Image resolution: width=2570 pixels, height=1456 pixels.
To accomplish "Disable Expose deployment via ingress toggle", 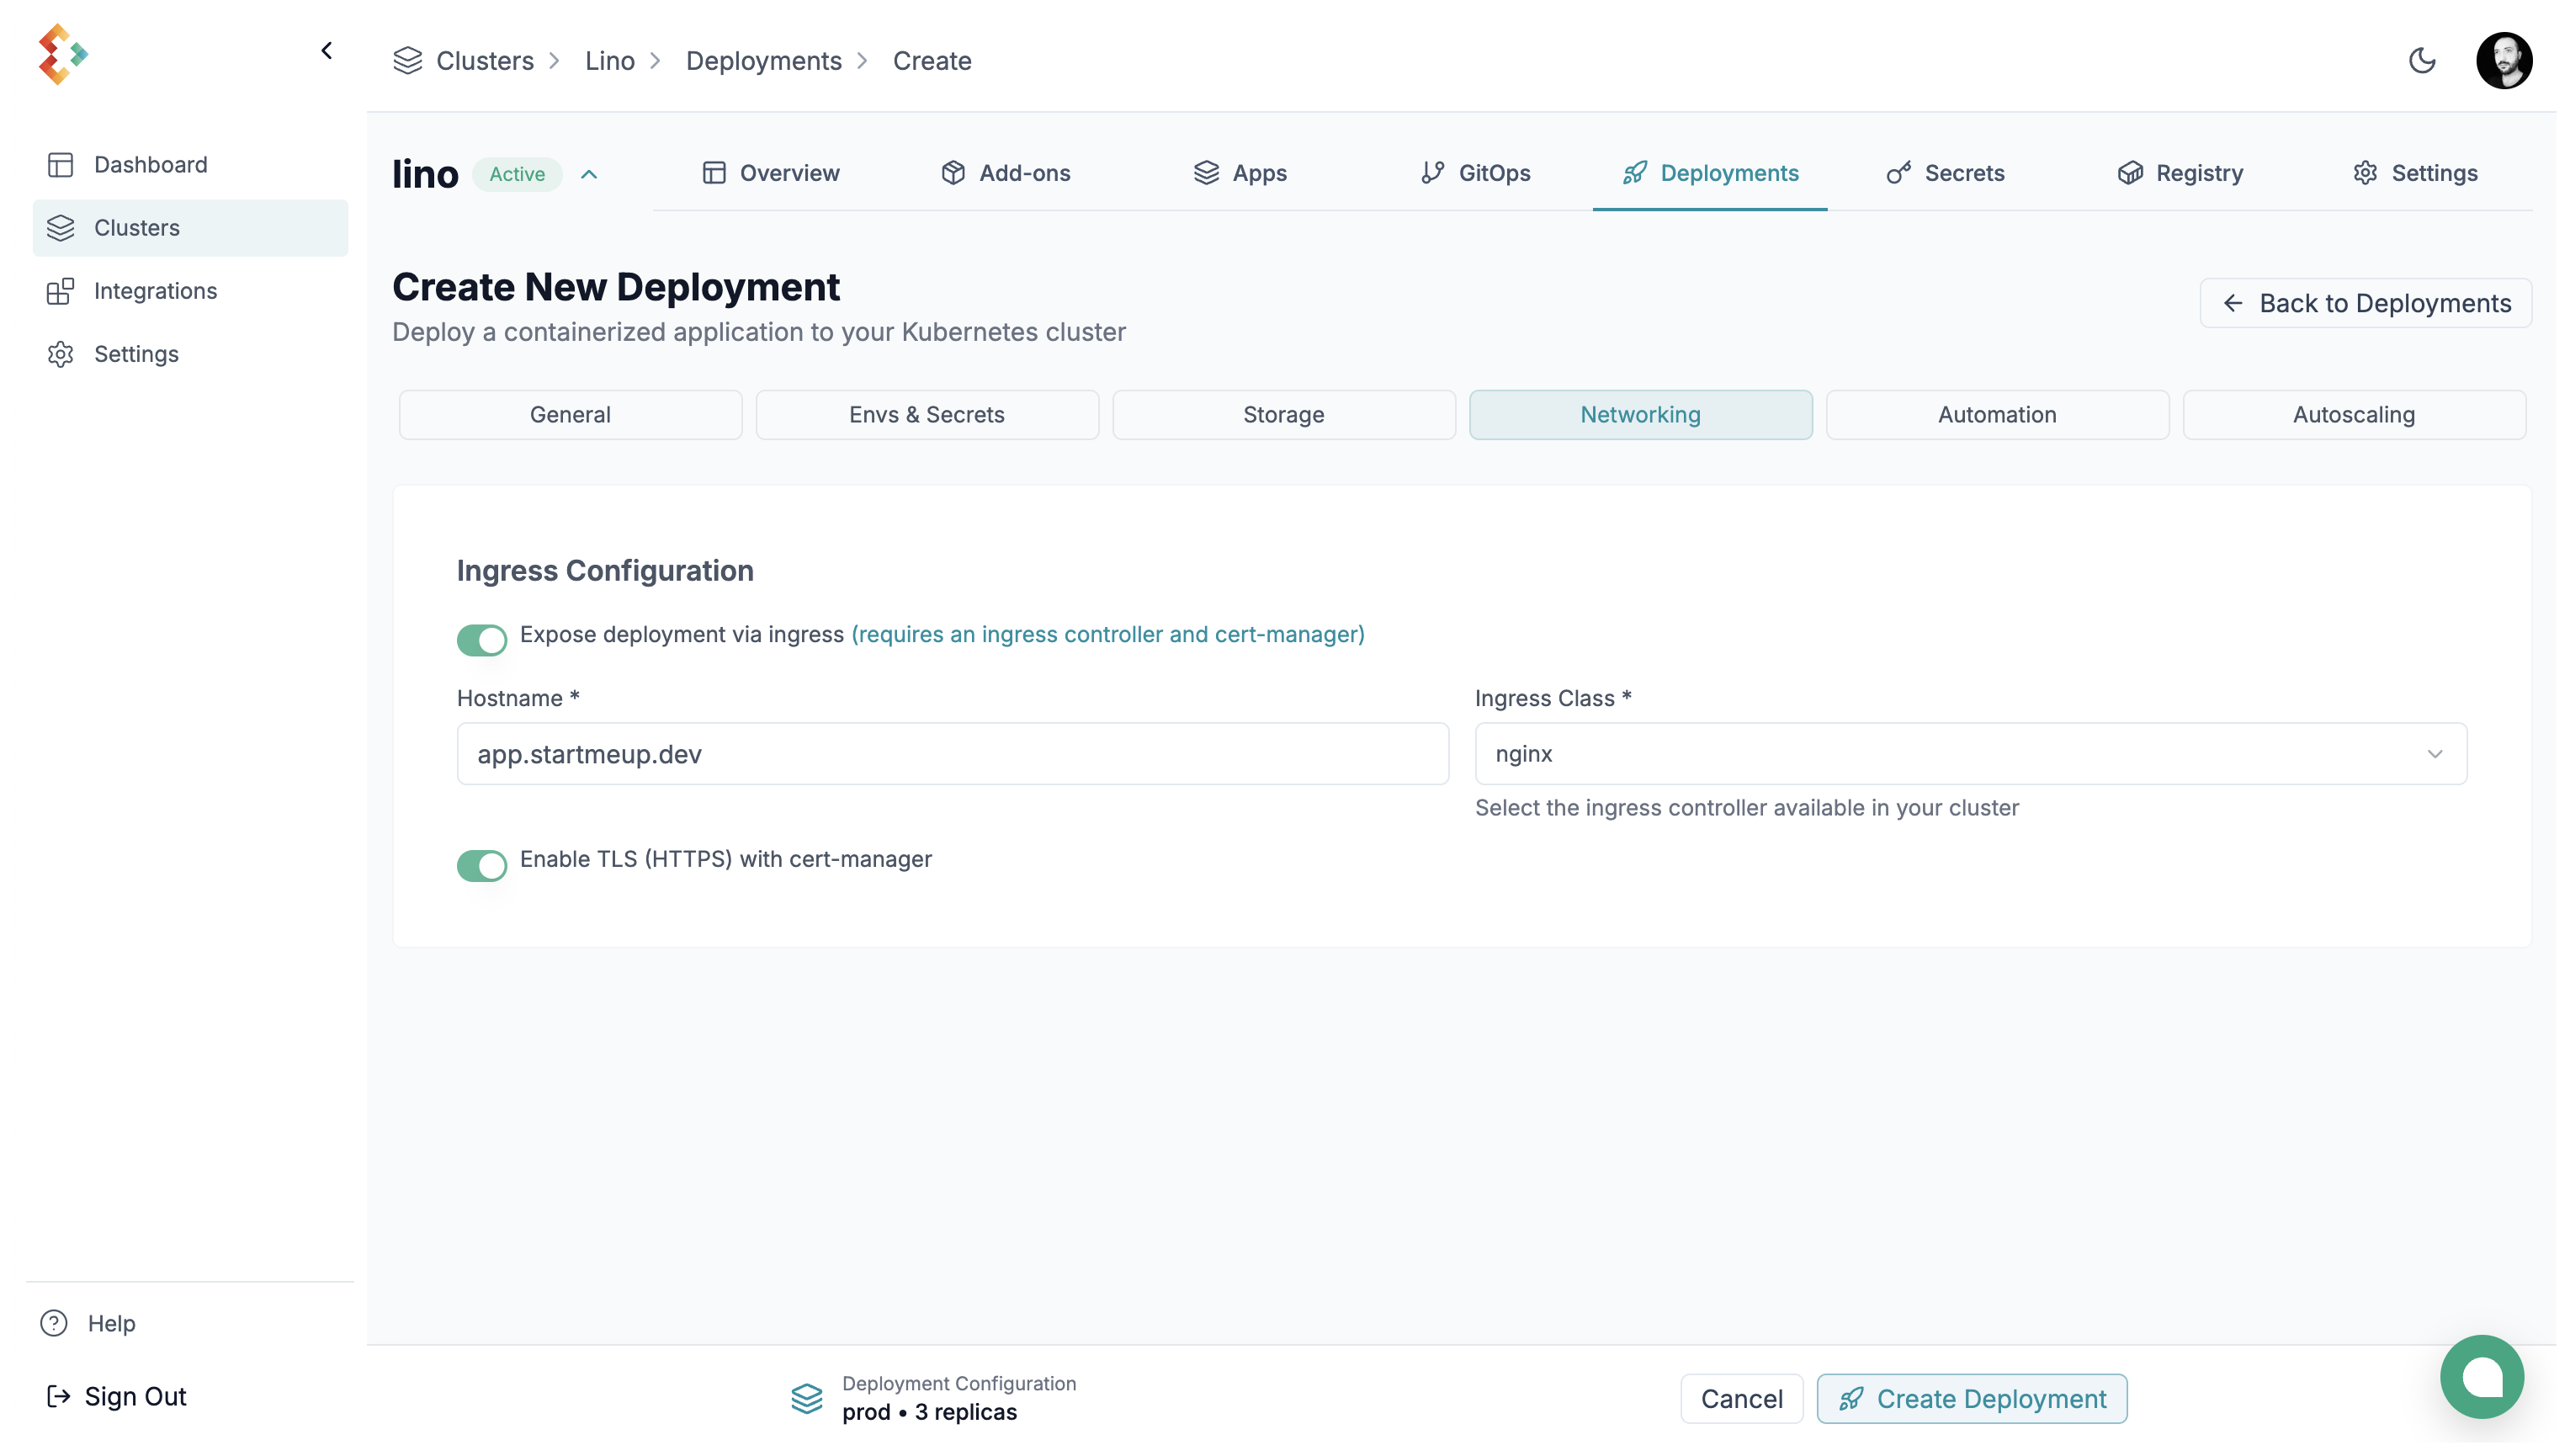I will pos(482,640).
